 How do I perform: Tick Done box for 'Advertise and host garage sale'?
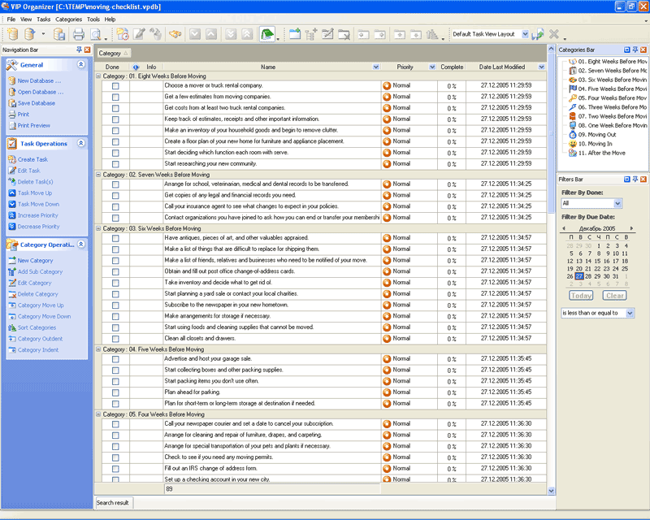pos(115,359)
